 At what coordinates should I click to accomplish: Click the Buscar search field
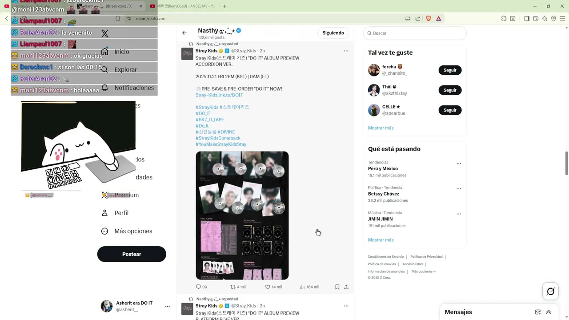point(415,33)
